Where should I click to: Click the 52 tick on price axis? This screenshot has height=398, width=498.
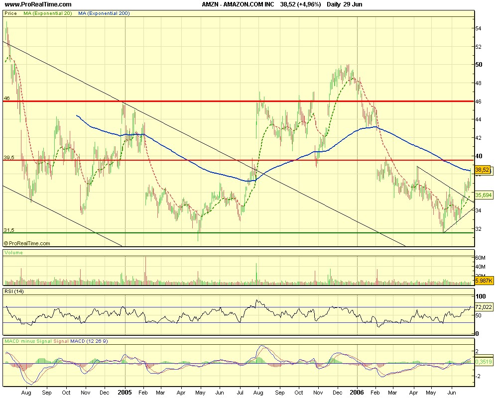click(478, 47)
